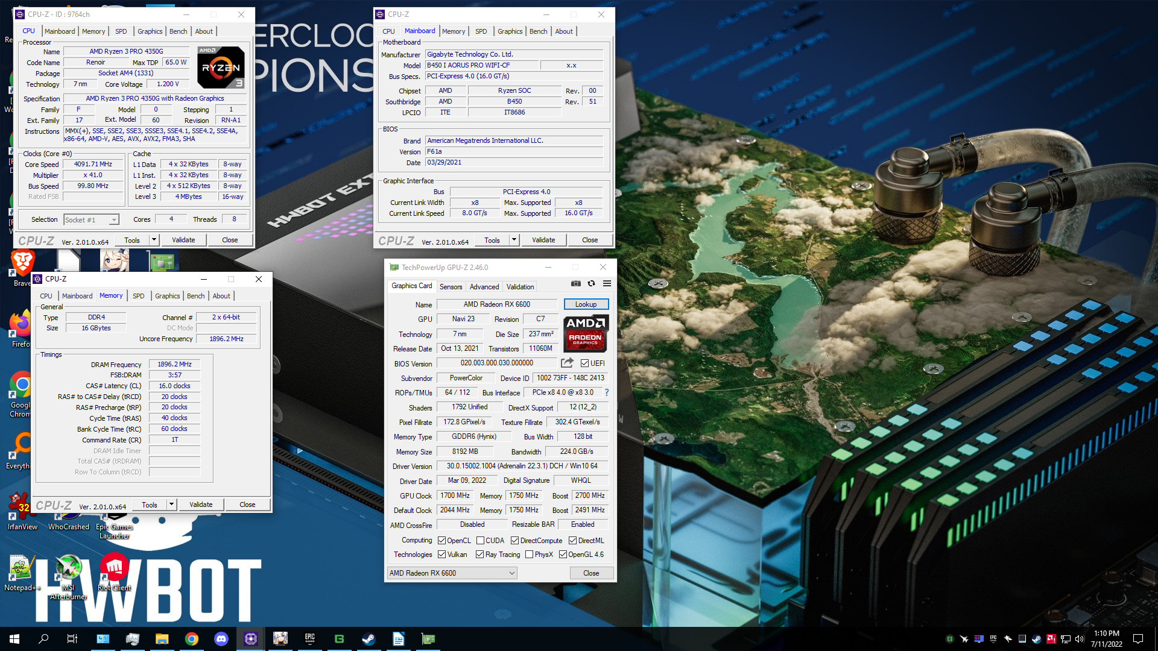
Task: Open taskbar Search
Action: pyautogui.click(x=43, y=639)
